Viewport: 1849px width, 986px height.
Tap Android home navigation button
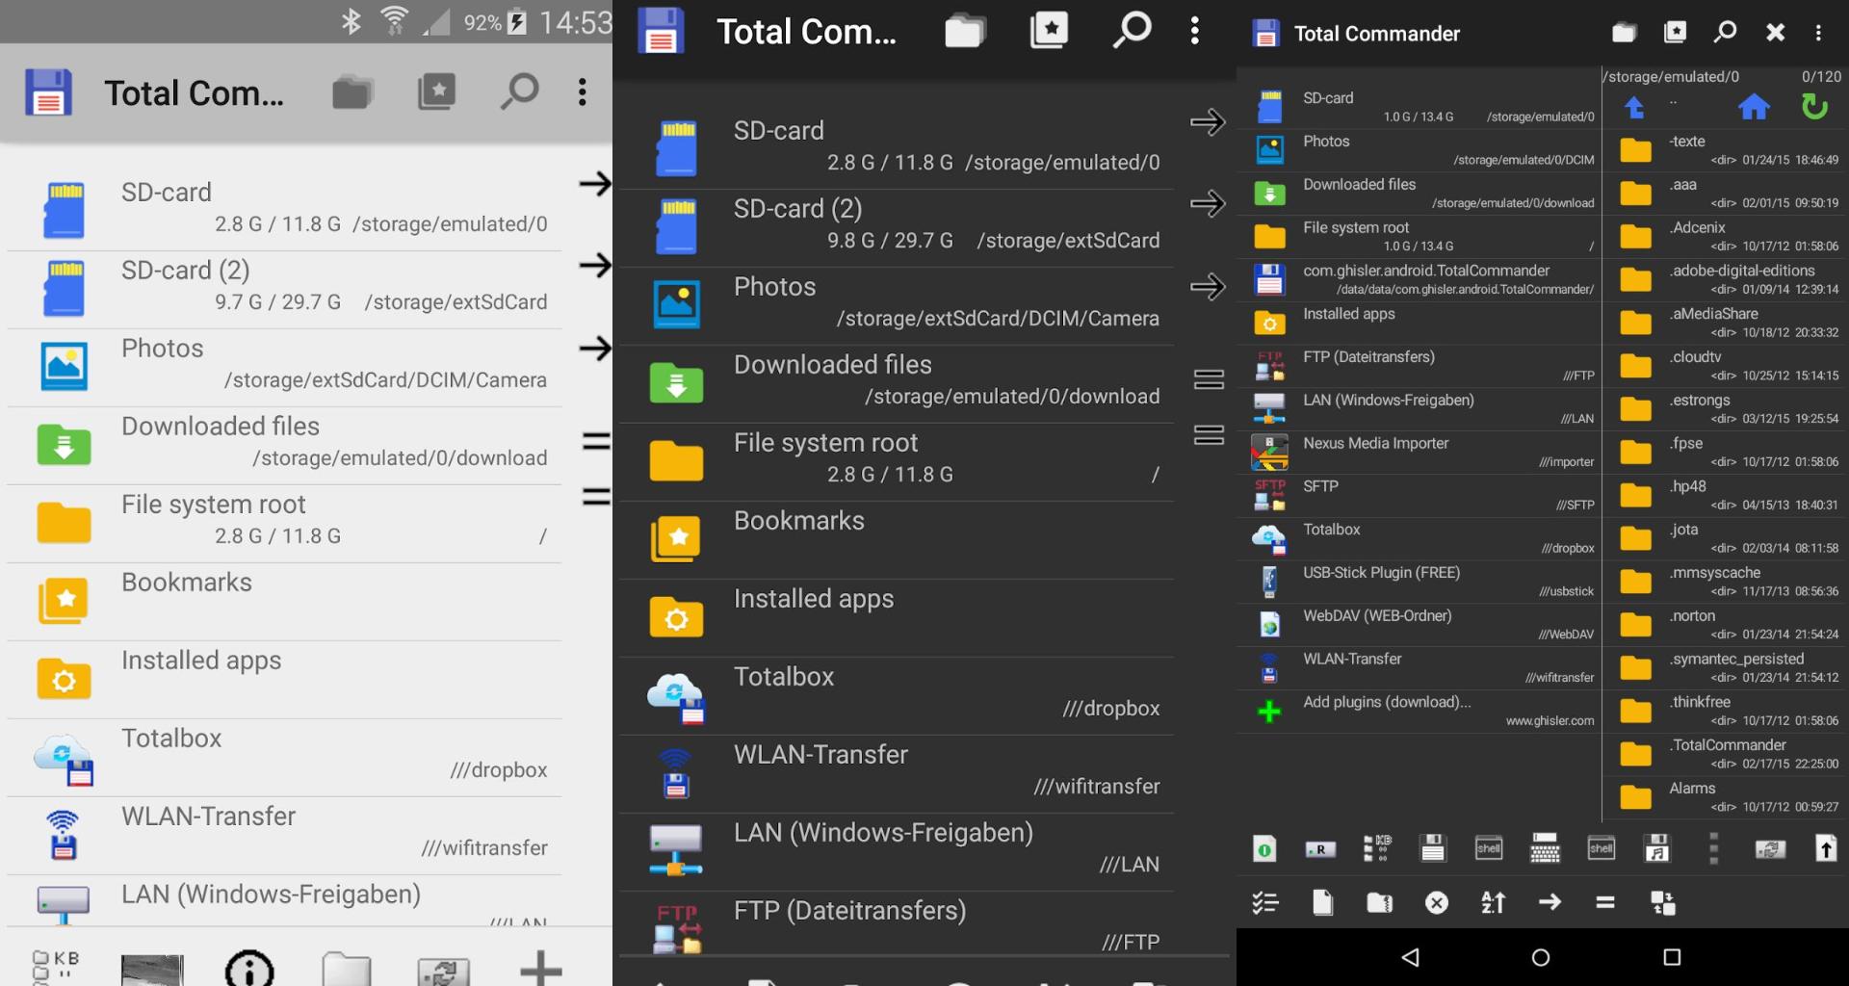point(1541,957)
